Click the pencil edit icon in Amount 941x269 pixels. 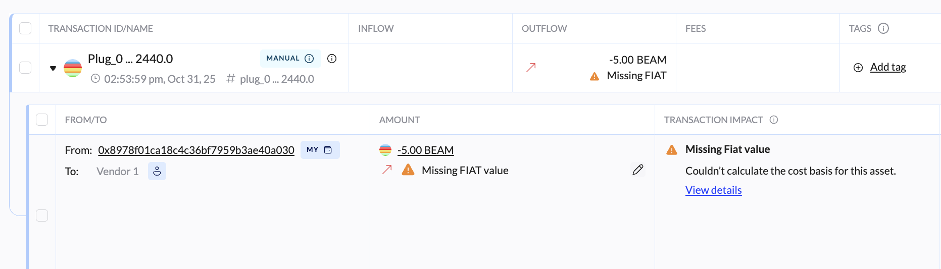[x=638, y=170]
